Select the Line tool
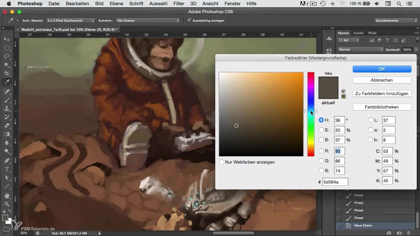The height and width of the screenshot is (236, 420). pos(7,186)
